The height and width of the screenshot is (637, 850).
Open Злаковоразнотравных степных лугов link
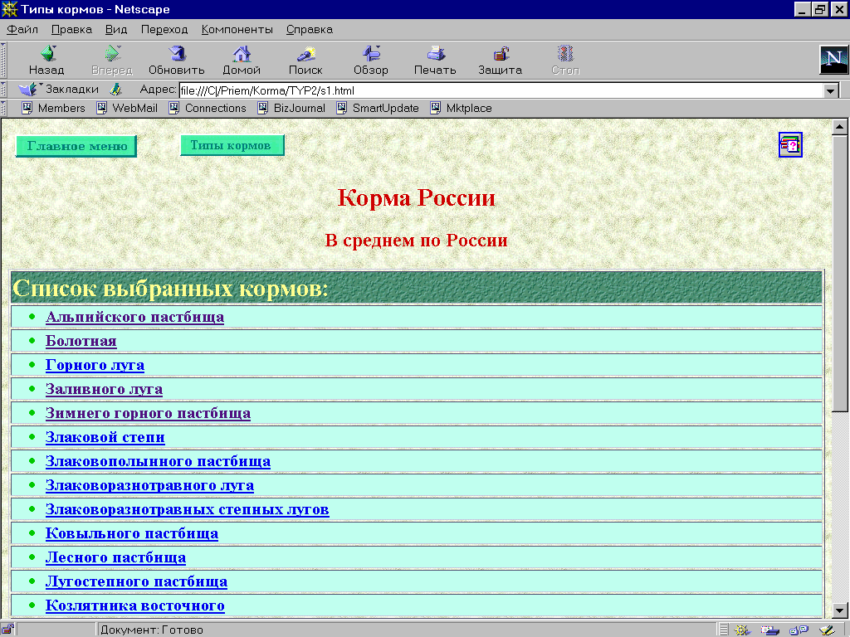pos(187,509)
